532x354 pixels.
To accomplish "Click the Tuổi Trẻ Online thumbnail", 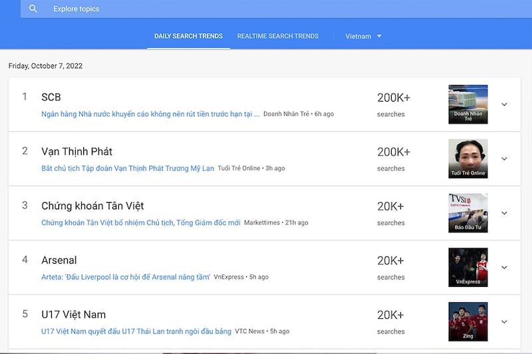I will pyautogui.click(x=468, y=159).
